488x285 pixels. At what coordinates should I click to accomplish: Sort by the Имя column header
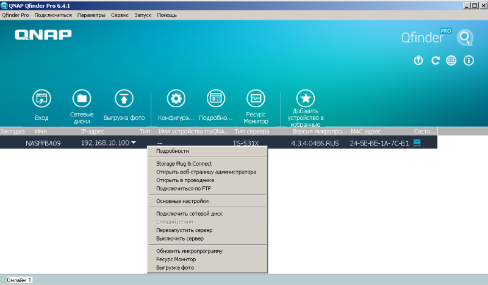[40, 132]
